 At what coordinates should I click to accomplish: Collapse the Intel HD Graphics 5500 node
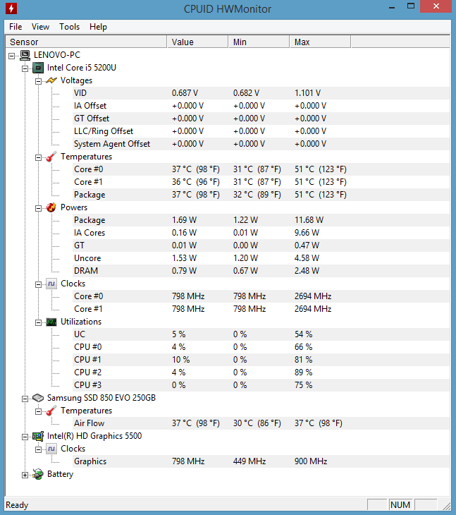pyautogui.click(x=25, y=437)
